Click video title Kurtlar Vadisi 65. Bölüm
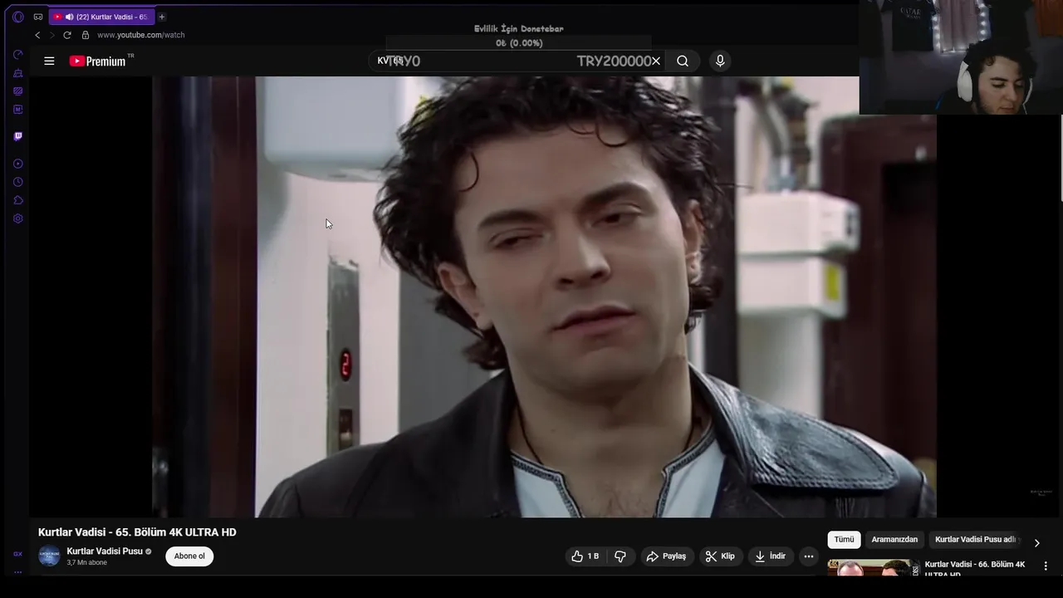Viewport: 1063px width, 598px height. (x=137, y=532)
